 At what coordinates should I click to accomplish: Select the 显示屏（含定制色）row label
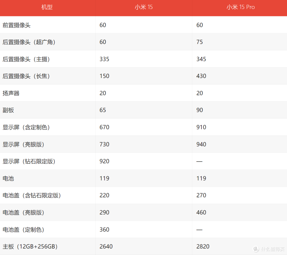[x=26, y=127]
